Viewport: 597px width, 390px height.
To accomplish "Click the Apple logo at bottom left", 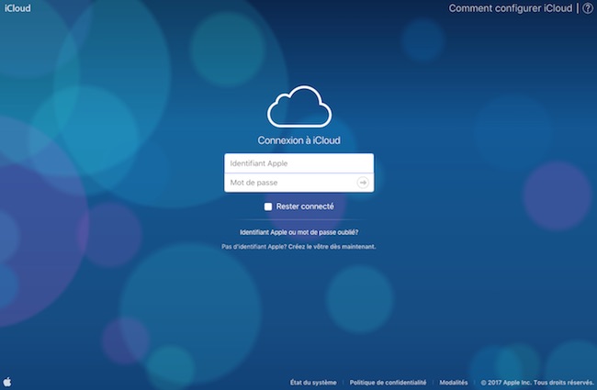I will coord(7,382).
